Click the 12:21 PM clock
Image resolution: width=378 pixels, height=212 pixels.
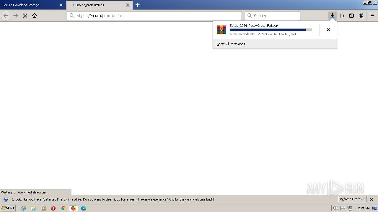pos(363,208)
